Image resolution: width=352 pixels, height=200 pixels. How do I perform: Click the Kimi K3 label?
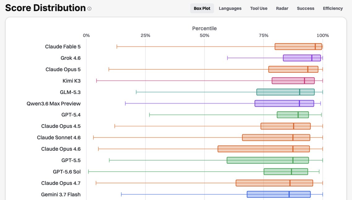[x=71, y=81]
